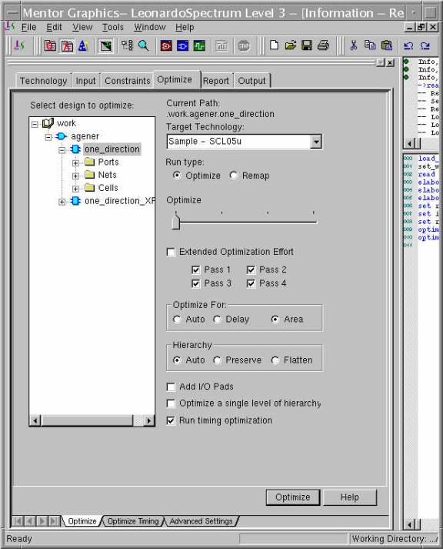The height and width of the screenshot is (549, 443).
Task: Click the undo arrow toolbar icon
Action: 408,46
